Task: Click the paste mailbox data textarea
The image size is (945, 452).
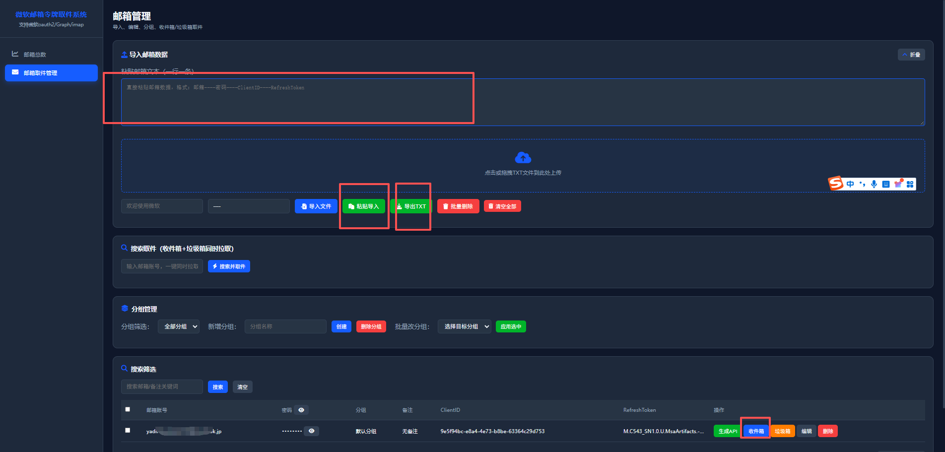Action: pyautogui.click(x=523, y=102)
